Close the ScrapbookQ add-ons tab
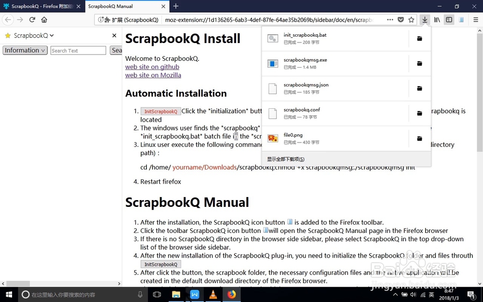The width and height of the screenshot is (483, 302). [79, 6]
